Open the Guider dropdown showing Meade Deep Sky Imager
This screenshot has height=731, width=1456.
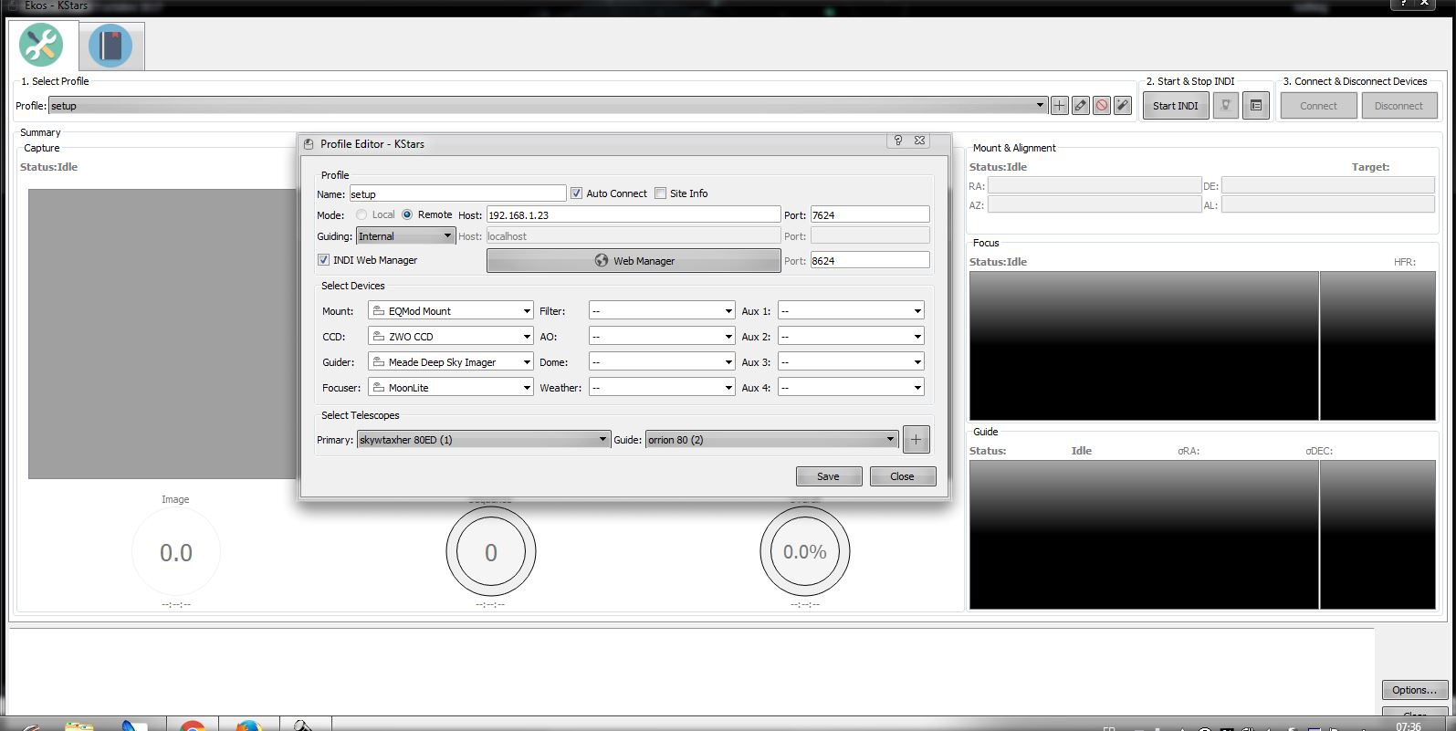tap(451, 362)
